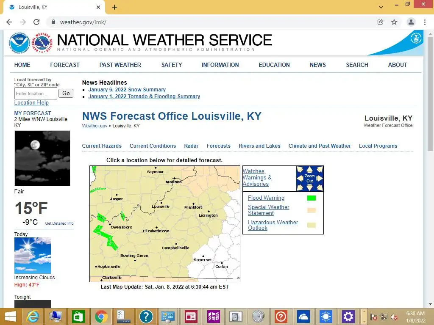Open the Location Help link
Image resolution: width=434 pixels, height=325 pixels.
pos(31,102)
